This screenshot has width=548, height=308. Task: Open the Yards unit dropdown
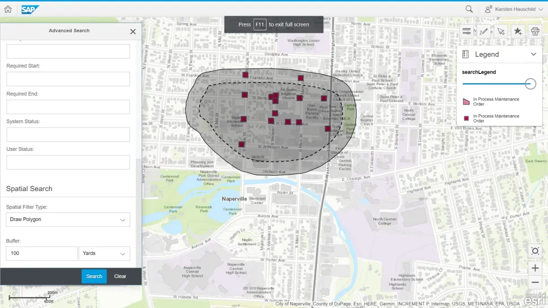pyautogui.click(x=104, y=253)
